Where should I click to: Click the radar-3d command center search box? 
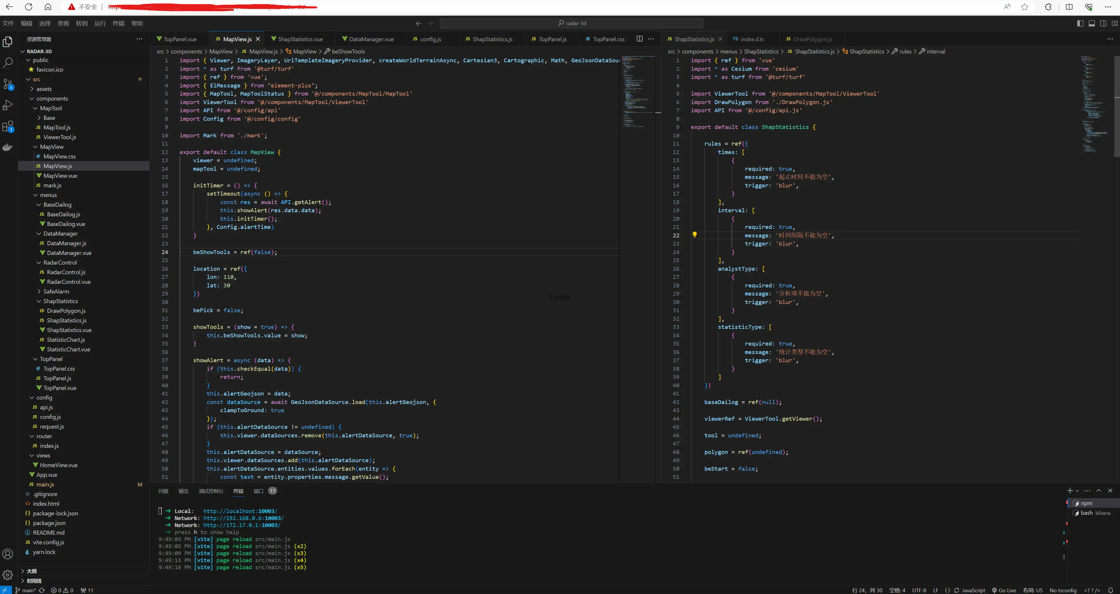click(x=571, y=23)
